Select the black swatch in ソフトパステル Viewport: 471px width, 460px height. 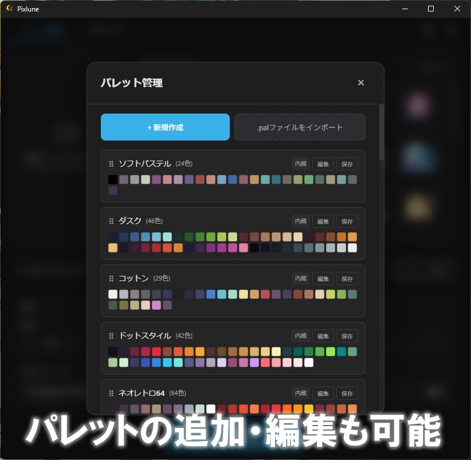[112, 179]
